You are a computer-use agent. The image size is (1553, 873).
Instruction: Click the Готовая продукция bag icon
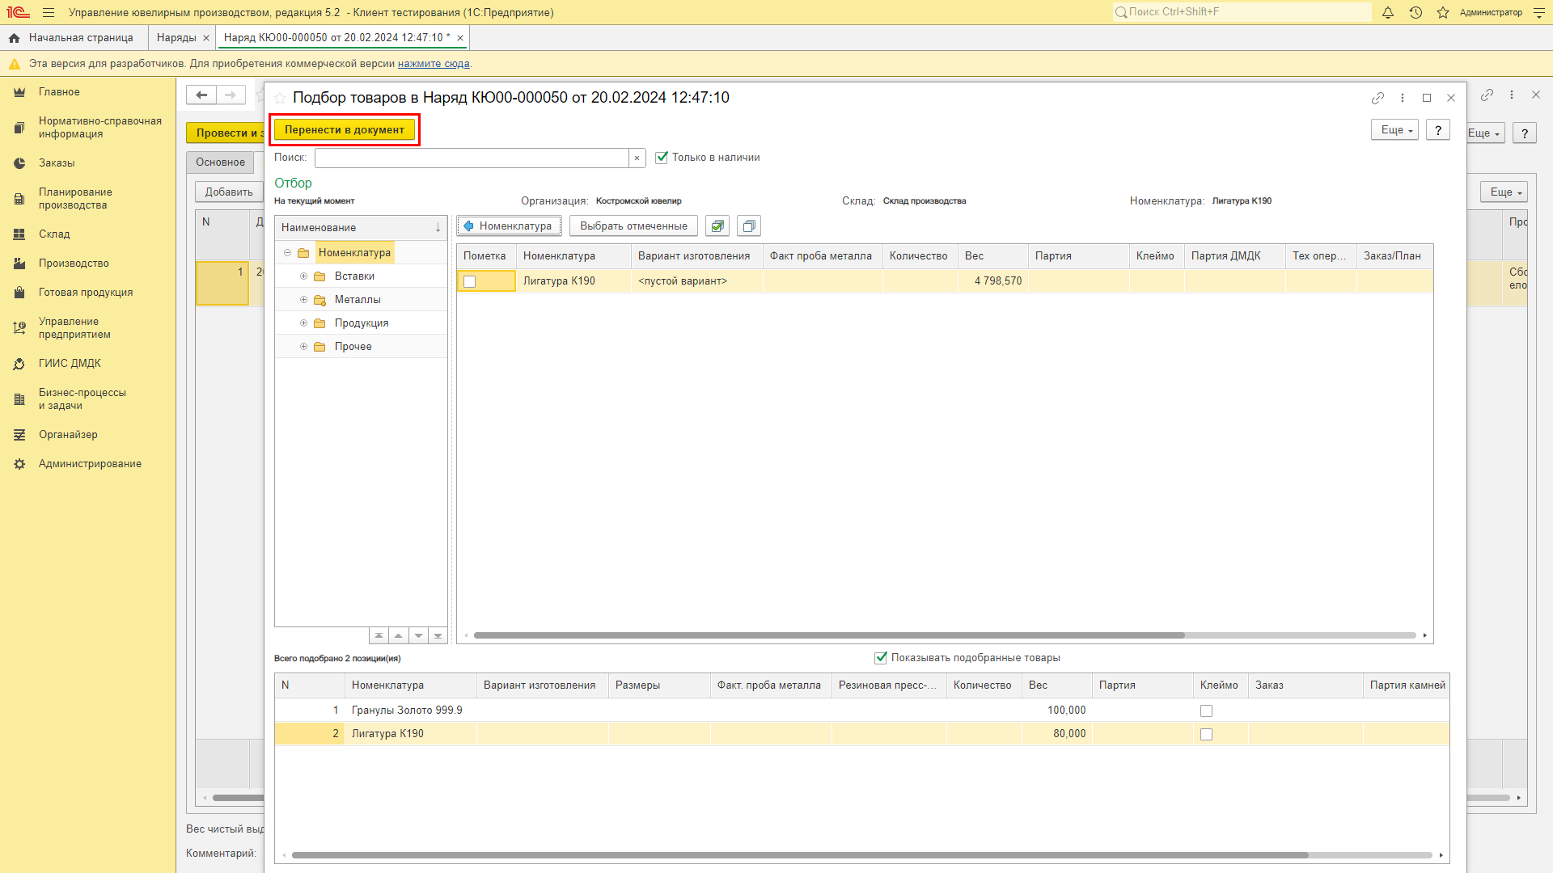pos(19,293)
